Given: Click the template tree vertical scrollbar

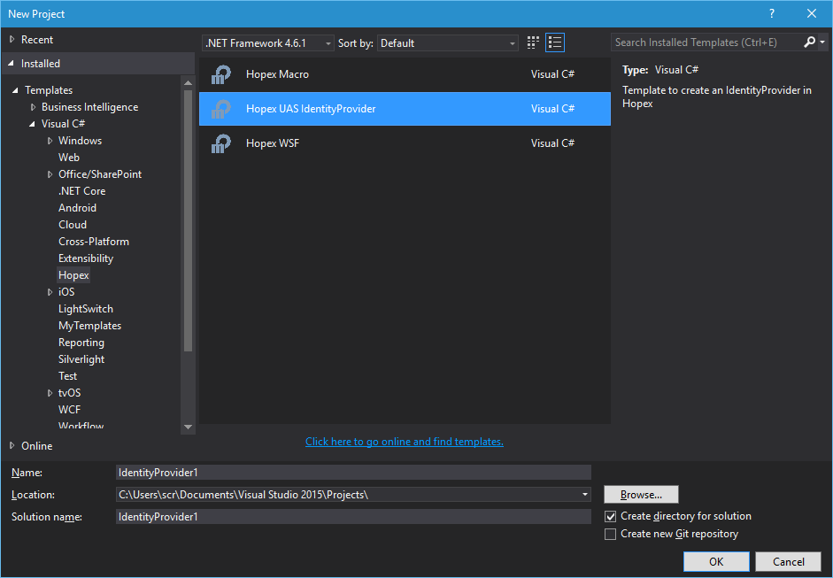Looking at the screenshot, I should click(x=188, y=221).
